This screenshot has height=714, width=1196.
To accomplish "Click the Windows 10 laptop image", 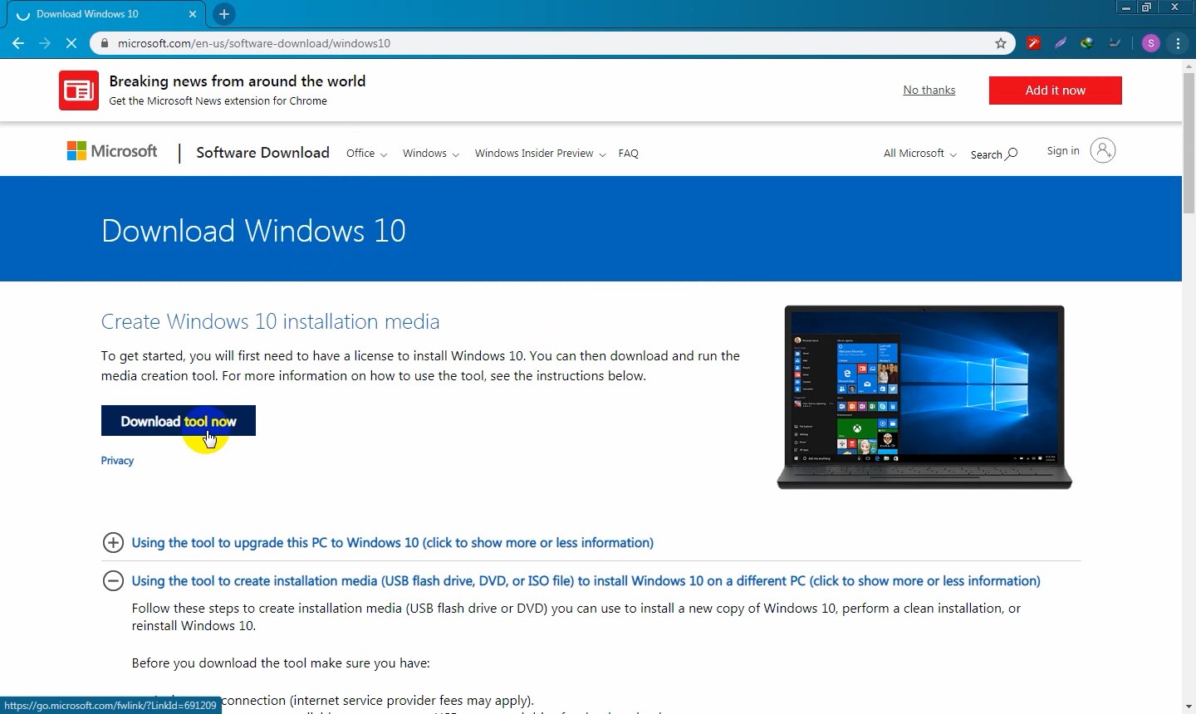I will [924, 398].
